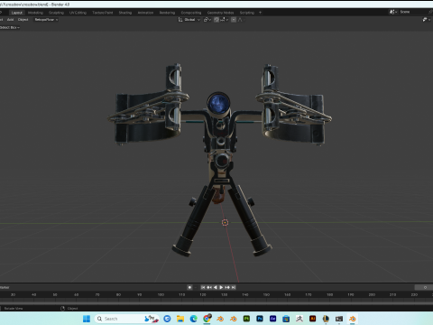Play animation in reverse
433x325 pixels.
pyautogui.click(x=216, y=287)
